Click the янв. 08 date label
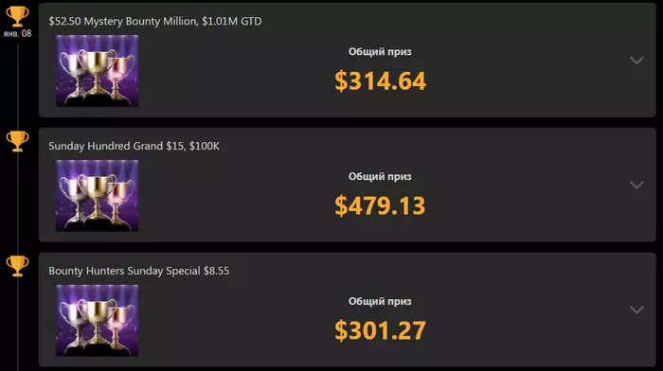The width and height of the screenshot is (663, 371). (x=17, y=34)
